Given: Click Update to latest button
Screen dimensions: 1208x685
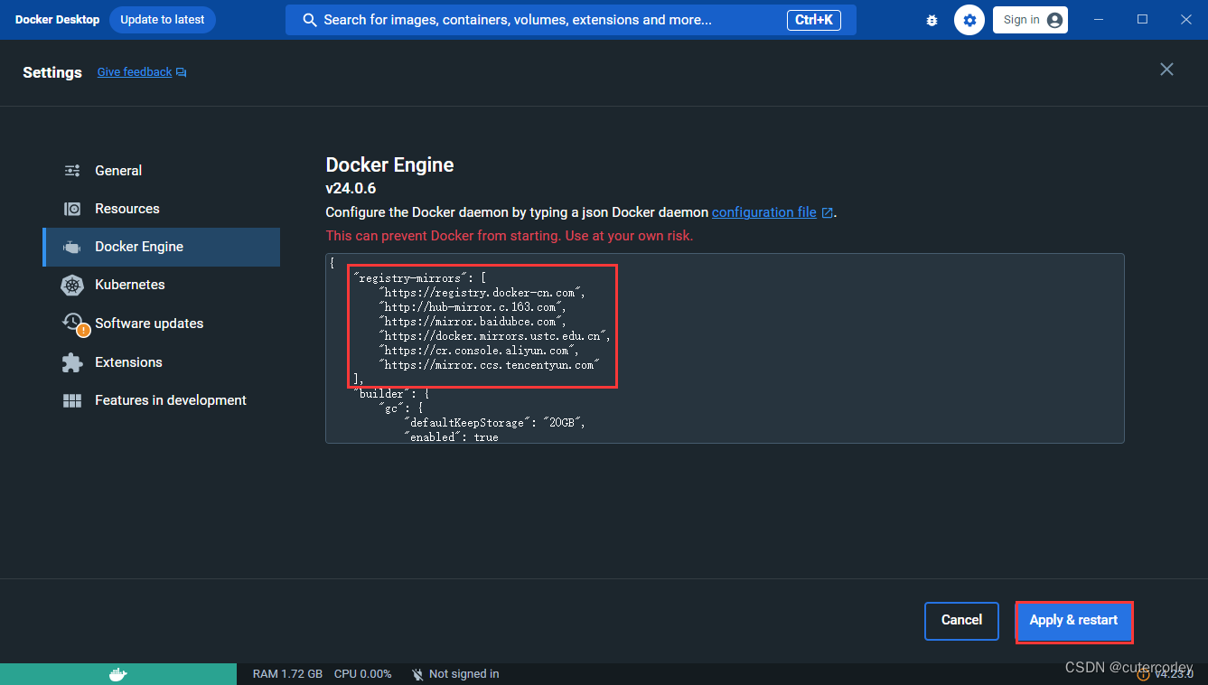Looking at the screenshot, I should pyautogui.click(x=163, y=20).
